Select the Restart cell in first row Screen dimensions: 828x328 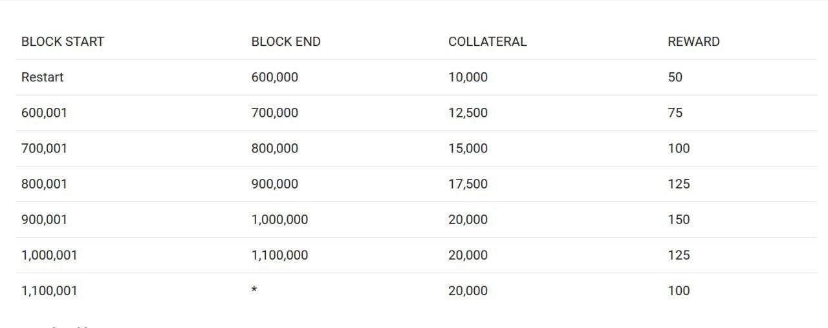[x=42, y=77]
